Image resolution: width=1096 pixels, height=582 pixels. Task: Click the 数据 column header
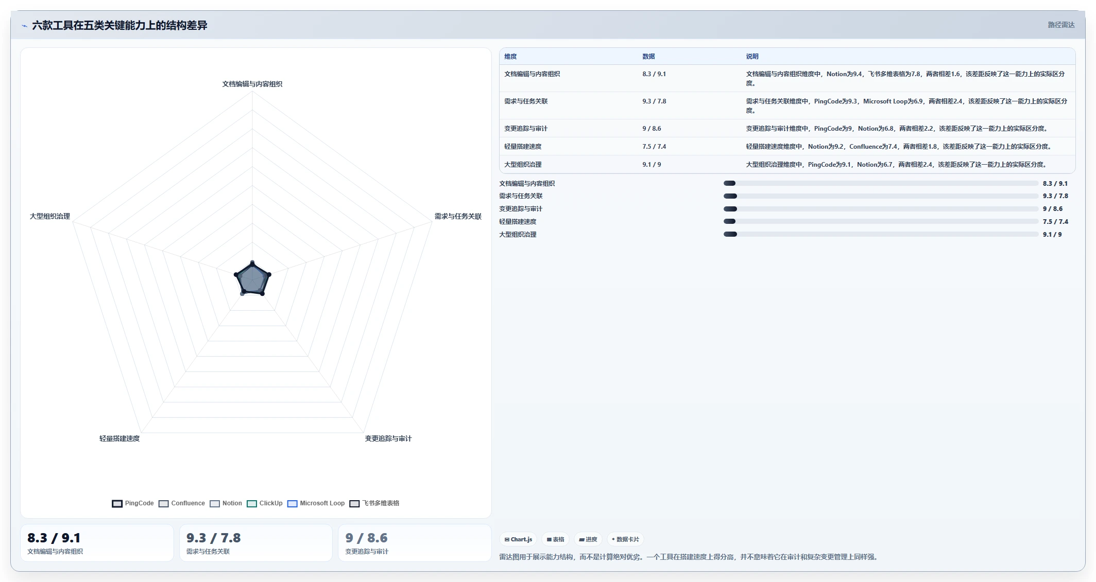coord(648,57)
